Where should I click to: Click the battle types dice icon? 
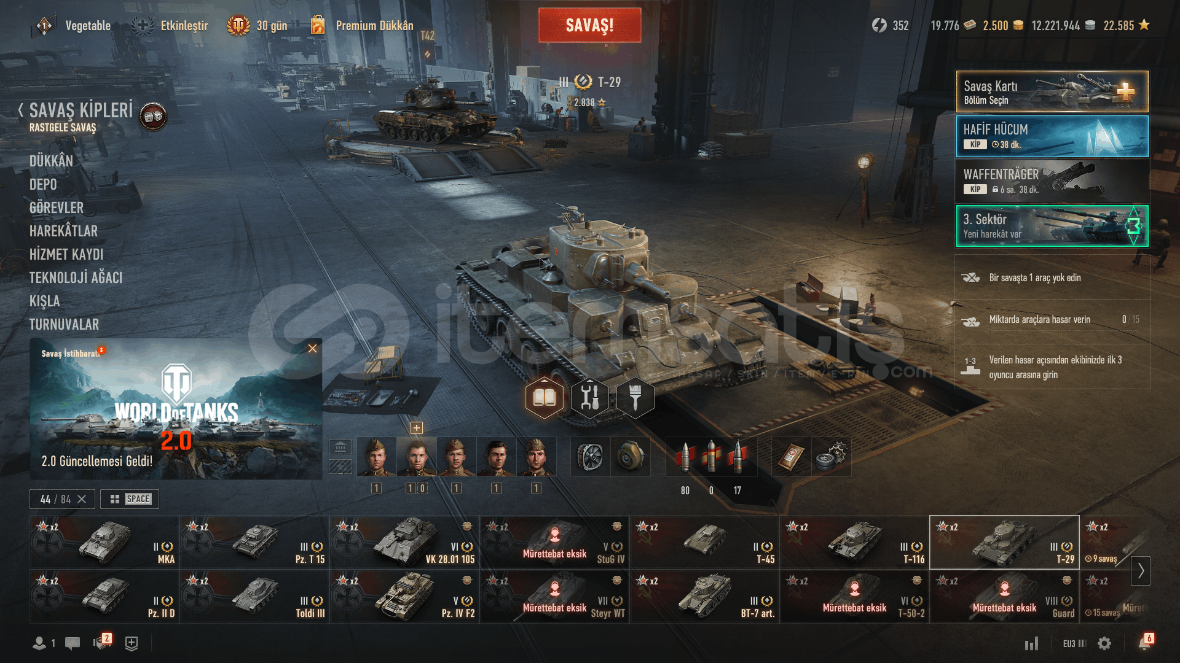(x=153, y=116)
